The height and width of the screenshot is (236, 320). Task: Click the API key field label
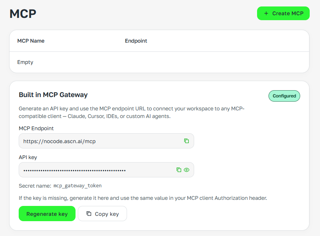pos(28,157)
